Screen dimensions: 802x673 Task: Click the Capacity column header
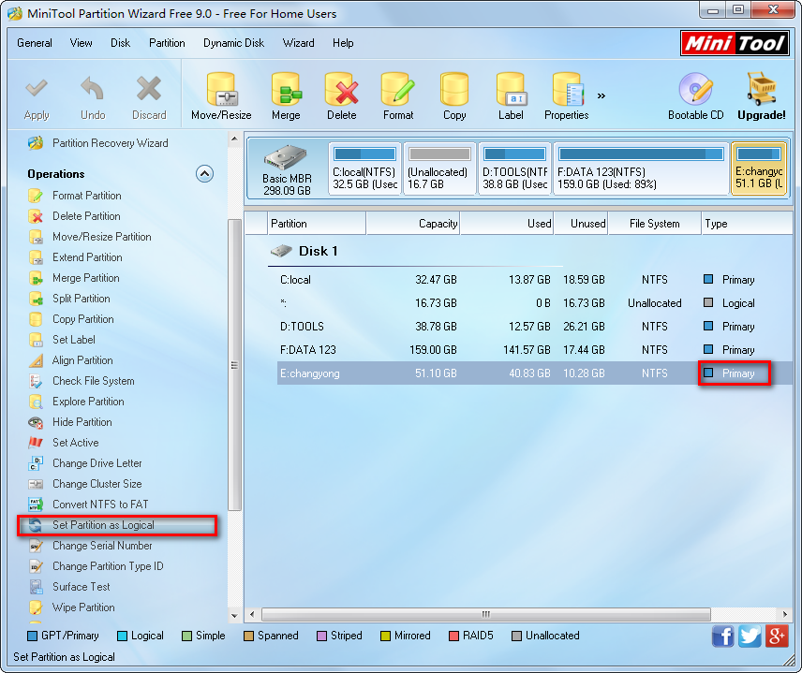[412, 224]
